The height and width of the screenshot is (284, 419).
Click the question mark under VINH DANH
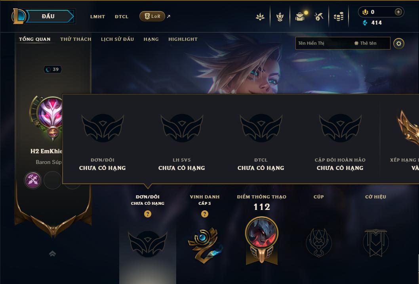(x=204, y=214)
